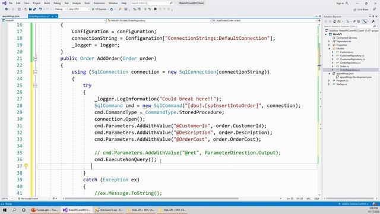This screenshot has width=380, height=214.
Task: Open the Debug configuration dropdown
Action: pyautogui.click(x=60, y=10)
